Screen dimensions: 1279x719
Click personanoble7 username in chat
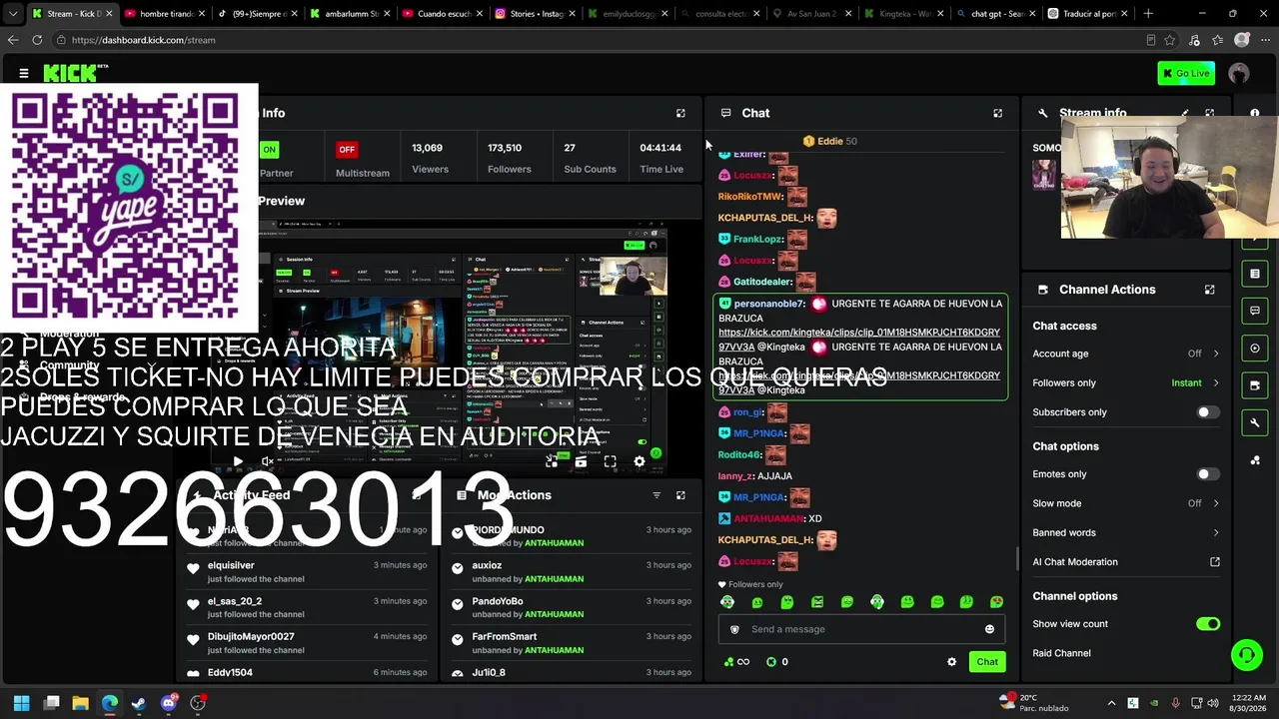(x=769, y=304)
